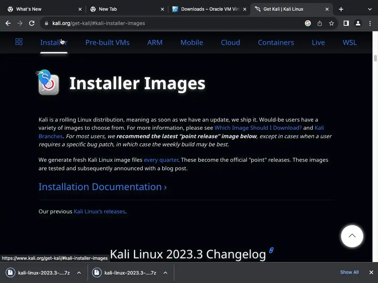Open the Pre-built VMs section
378x283 pixels.
(107, 42)
